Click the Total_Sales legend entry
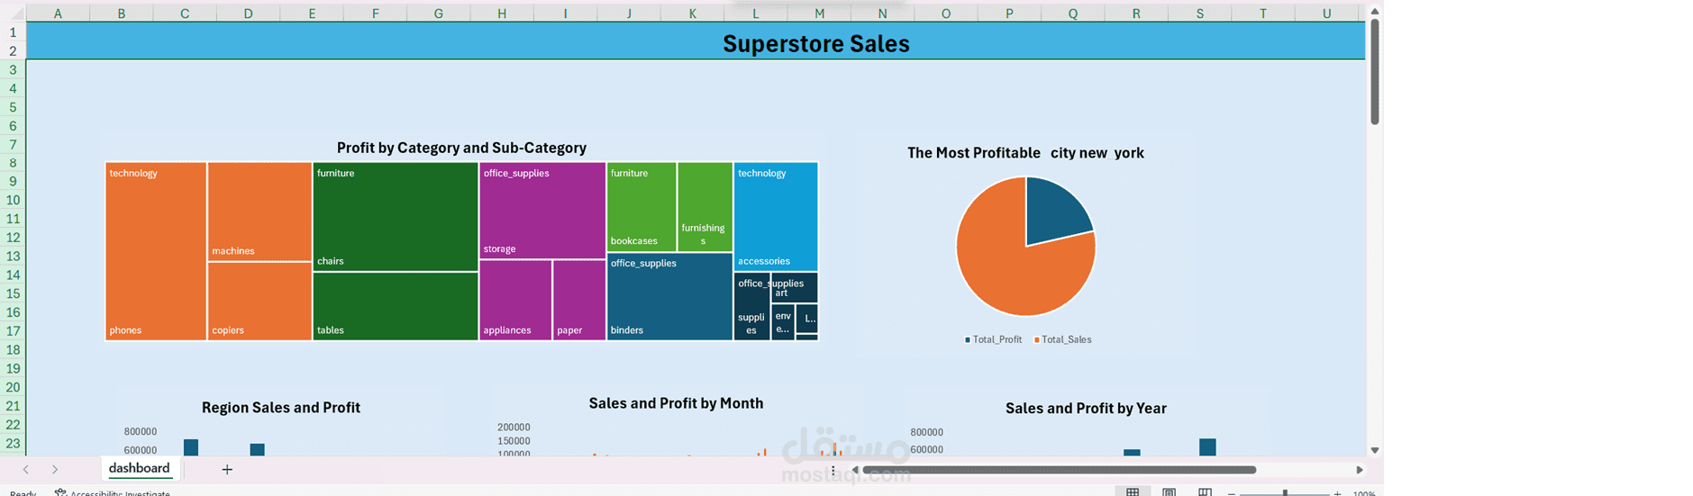The height and width of the screenshot is (496, 1693). pos(1062,339)
